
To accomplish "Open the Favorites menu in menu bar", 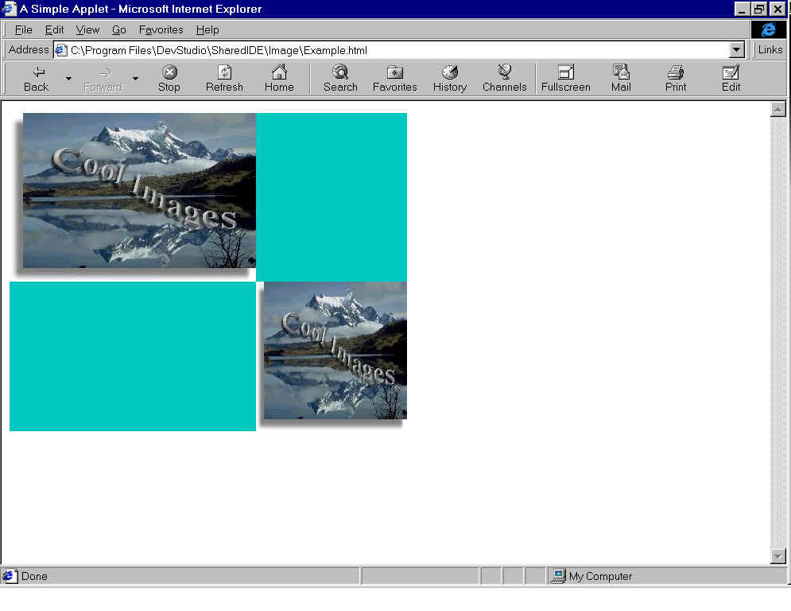I will [x=161, y=29].
